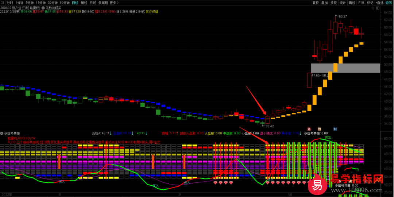This screenshot has width=394, height=197.
Task: Switch to 月线 monthly chart
Action: coord(93,3)
